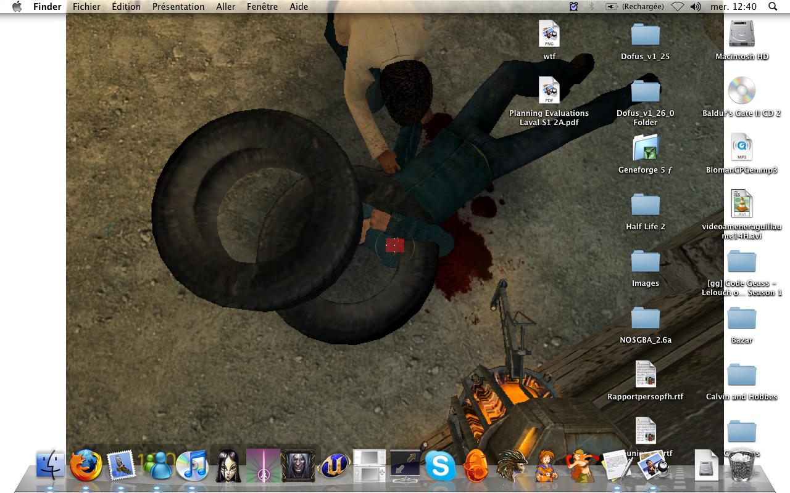The width and height of the screenshot is (790, 493).
Task: Select the Bazar folder
Action: pyautogui.click(x=742, y=318)
